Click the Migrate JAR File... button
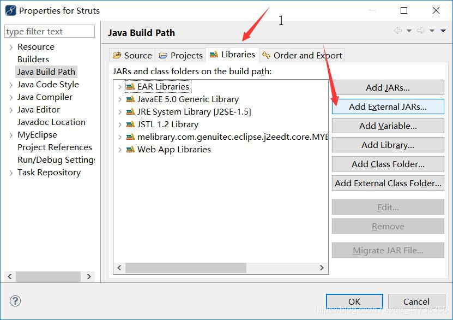 (x=388, y=250)
